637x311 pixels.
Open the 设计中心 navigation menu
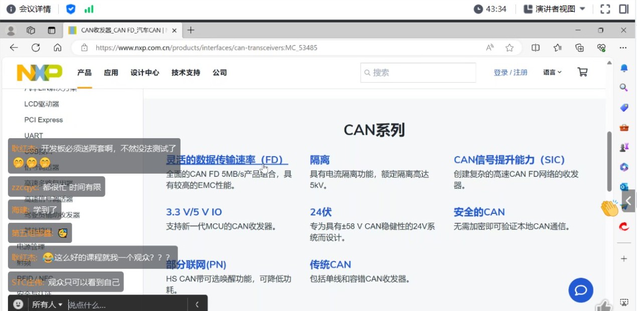pos(145,73)
